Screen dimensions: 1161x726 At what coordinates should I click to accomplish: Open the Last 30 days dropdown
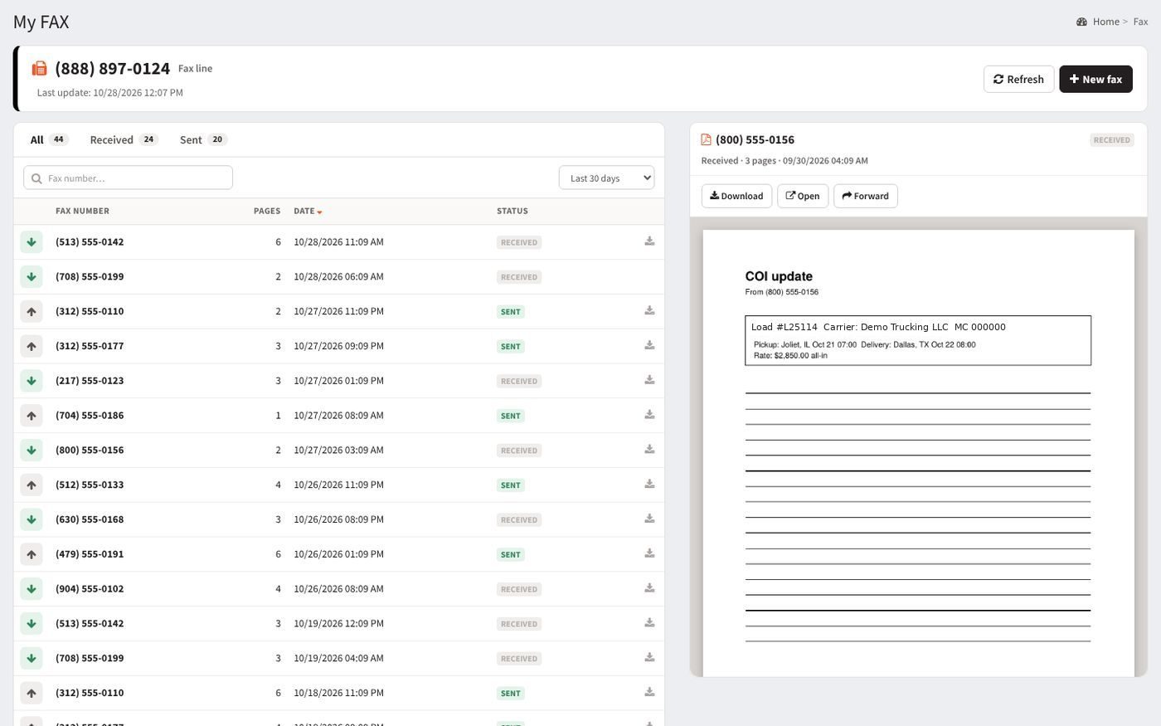[x=606, y=178]
